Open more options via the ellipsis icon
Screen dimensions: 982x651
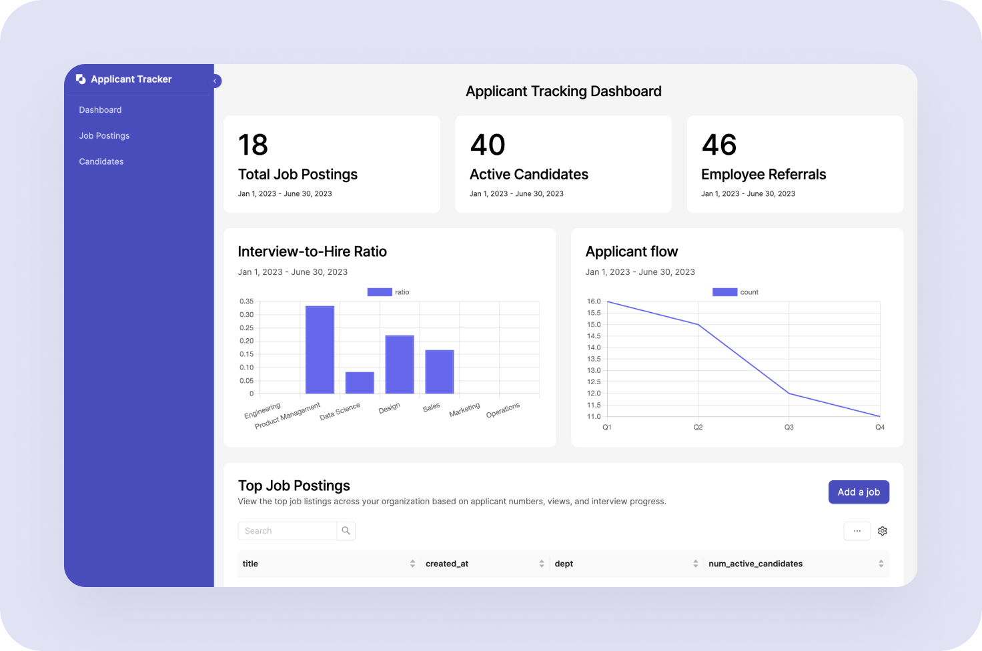[857, 530]
